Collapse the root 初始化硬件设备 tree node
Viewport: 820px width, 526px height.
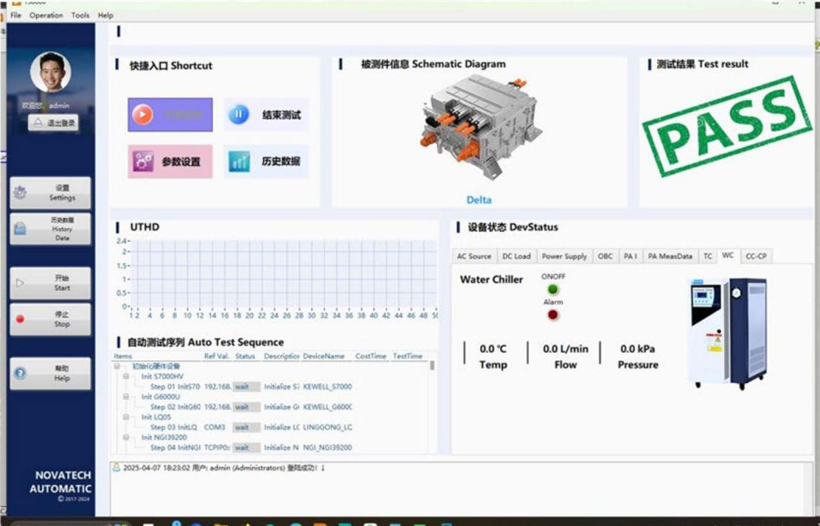pyautogui.click(x=117, y=366)
